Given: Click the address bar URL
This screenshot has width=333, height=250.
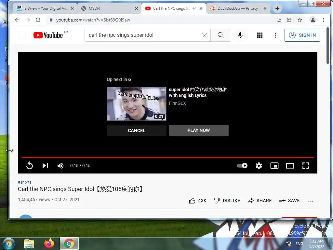Looking at the screenshot, I should tap(93, 20).
